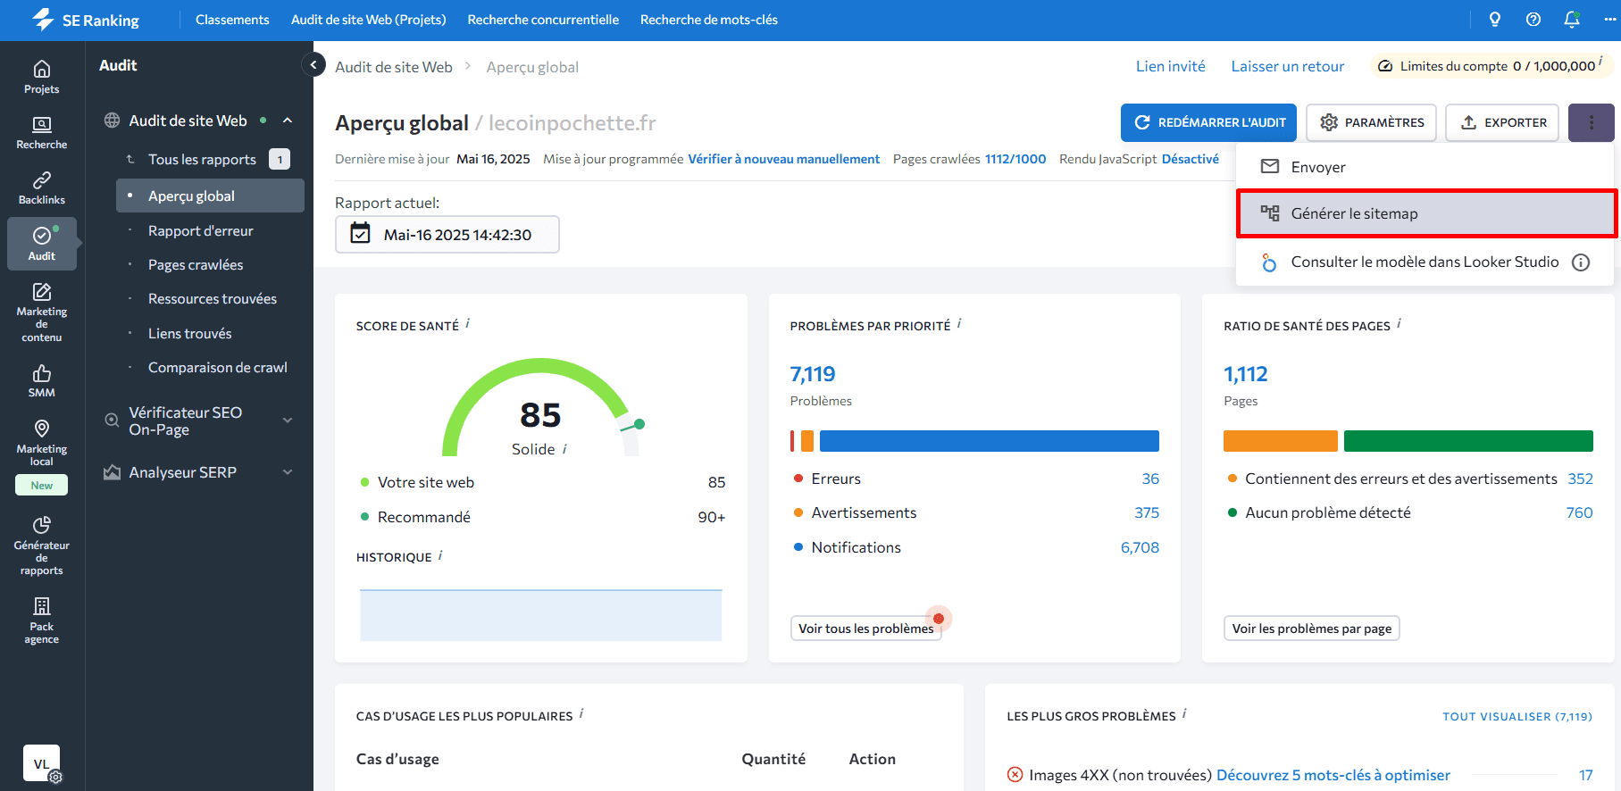Toggle the Erreurs legend item
This screenshot has width=1621, height=791.
pyautogui.click(x=835, y=479)
